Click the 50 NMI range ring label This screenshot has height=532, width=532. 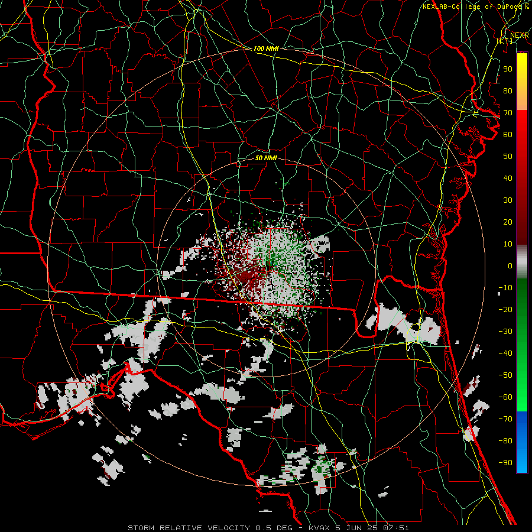coord(266,158)
